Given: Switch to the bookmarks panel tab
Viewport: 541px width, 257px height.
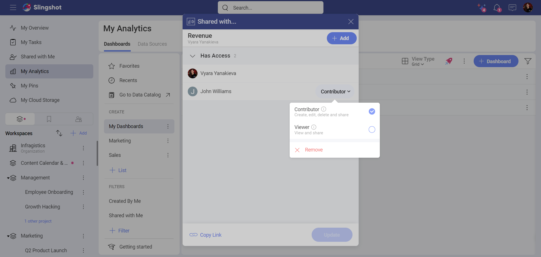Looking at the screenshot, I should click(x=49, y=119).
